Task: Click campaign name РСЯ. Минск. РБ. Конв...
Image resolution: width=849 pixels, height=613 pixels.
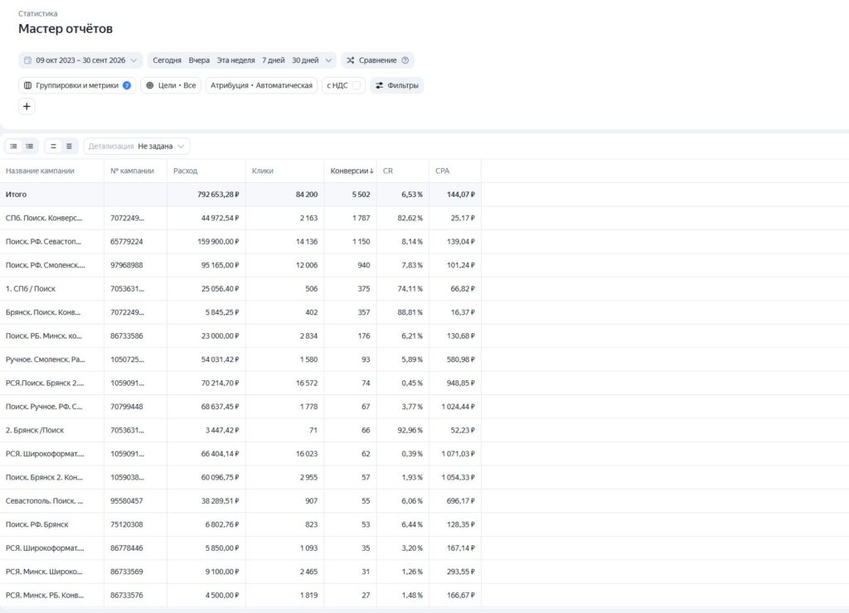Action: (x=45, y=595)
